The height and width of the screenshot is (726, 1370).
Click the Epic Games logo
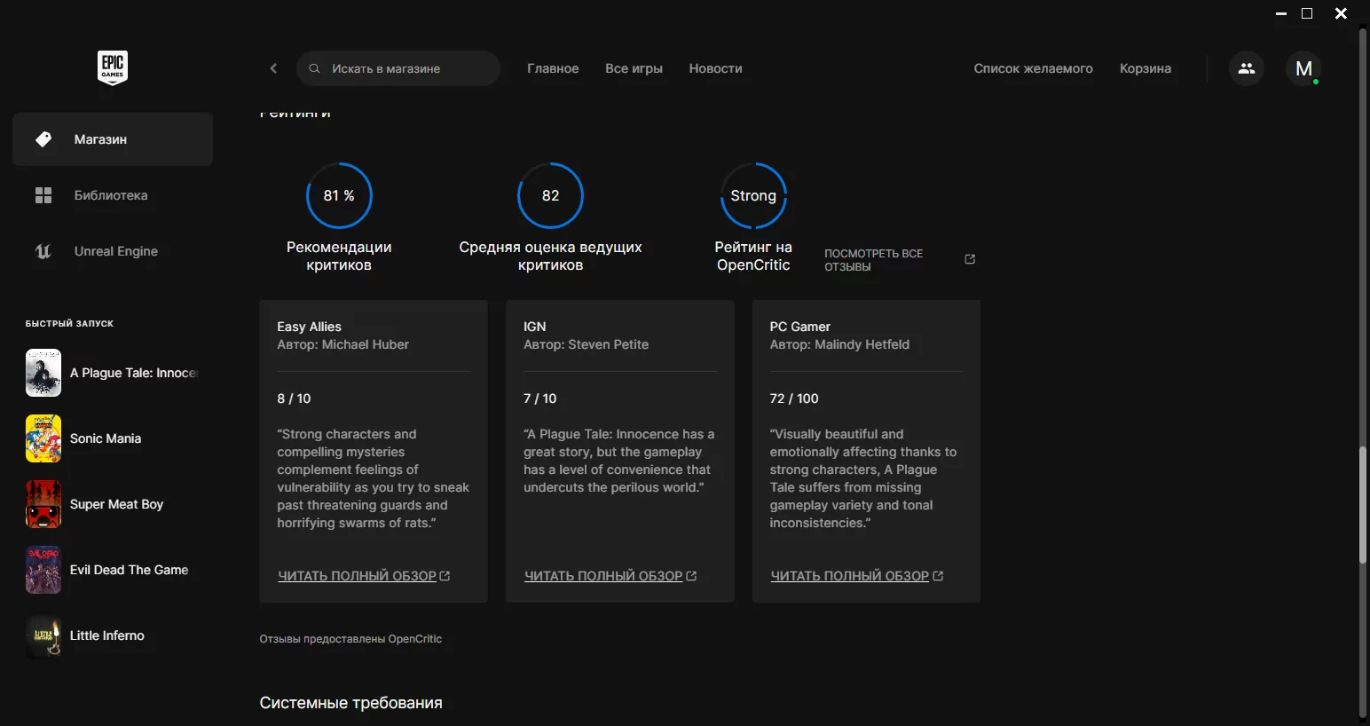[x=113, y=67]
